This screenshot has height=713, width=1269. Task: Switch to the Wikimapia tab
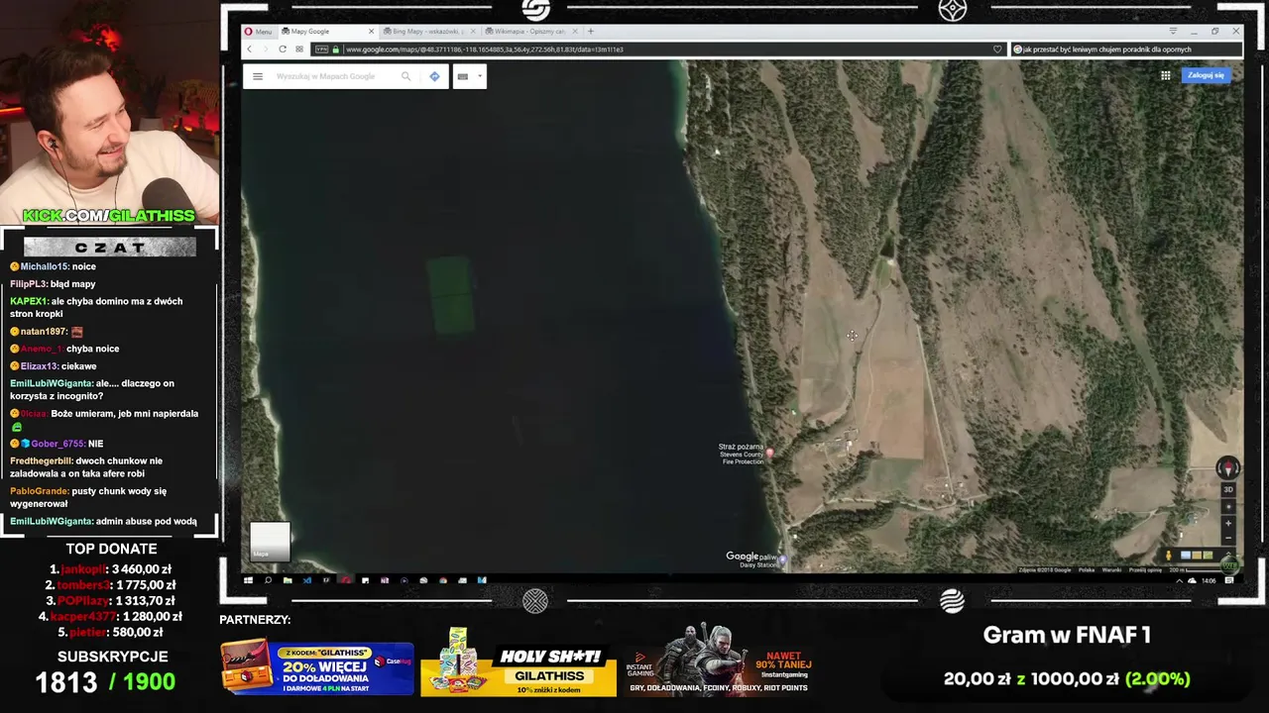click(530, 32)
